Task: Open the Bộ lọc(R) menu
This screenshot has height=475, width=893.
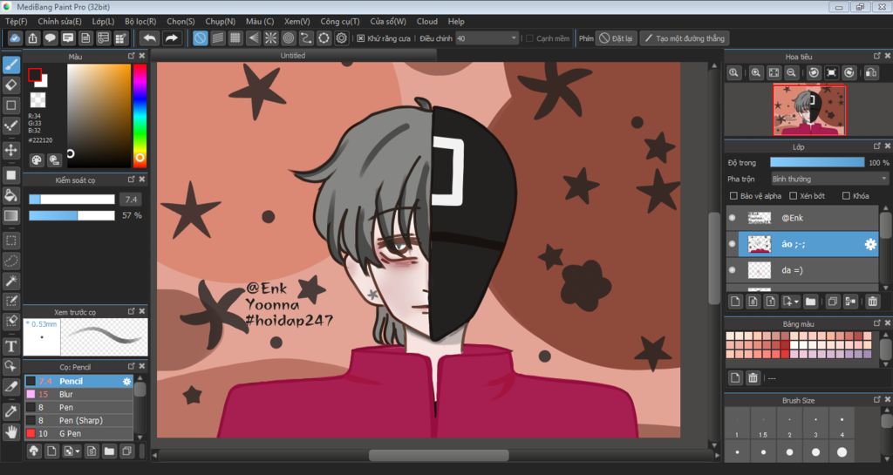Action: [140, 21]
